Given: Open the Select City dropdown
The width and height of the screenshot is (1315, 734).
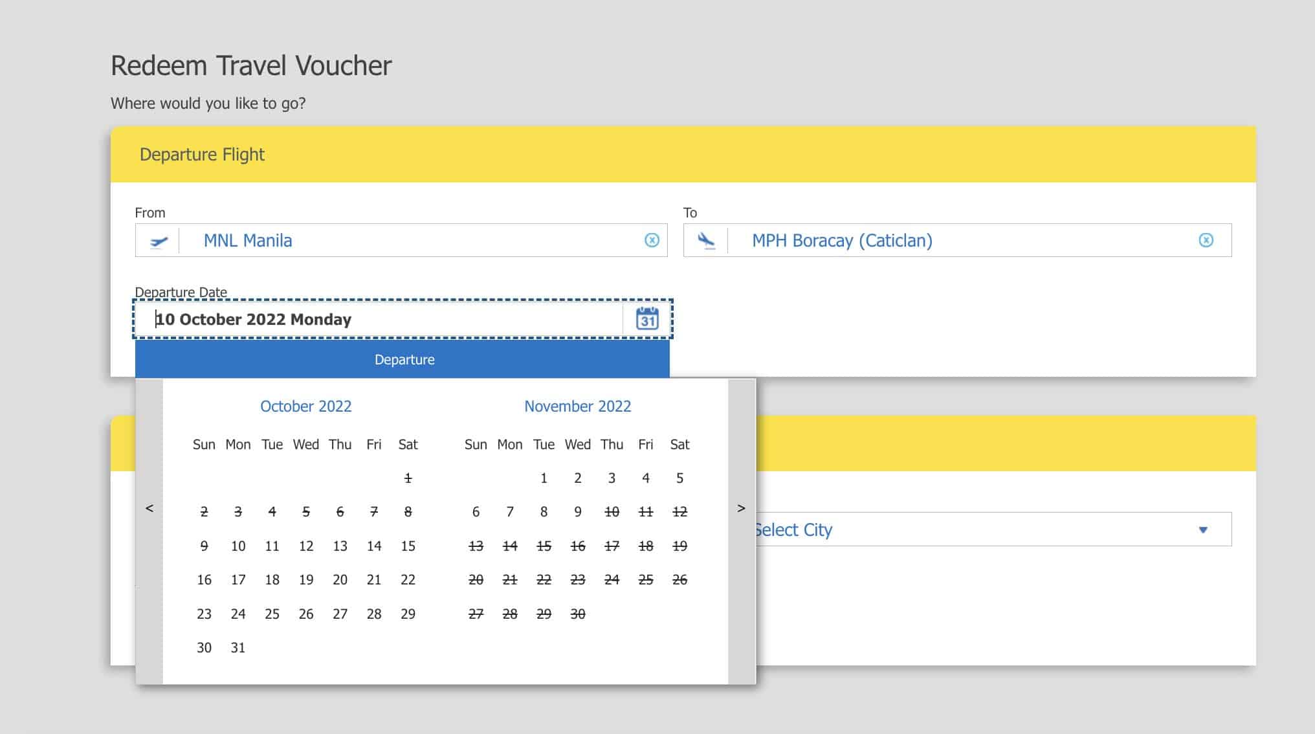Looking at the screenshot, I should click(x=993, y=529).
